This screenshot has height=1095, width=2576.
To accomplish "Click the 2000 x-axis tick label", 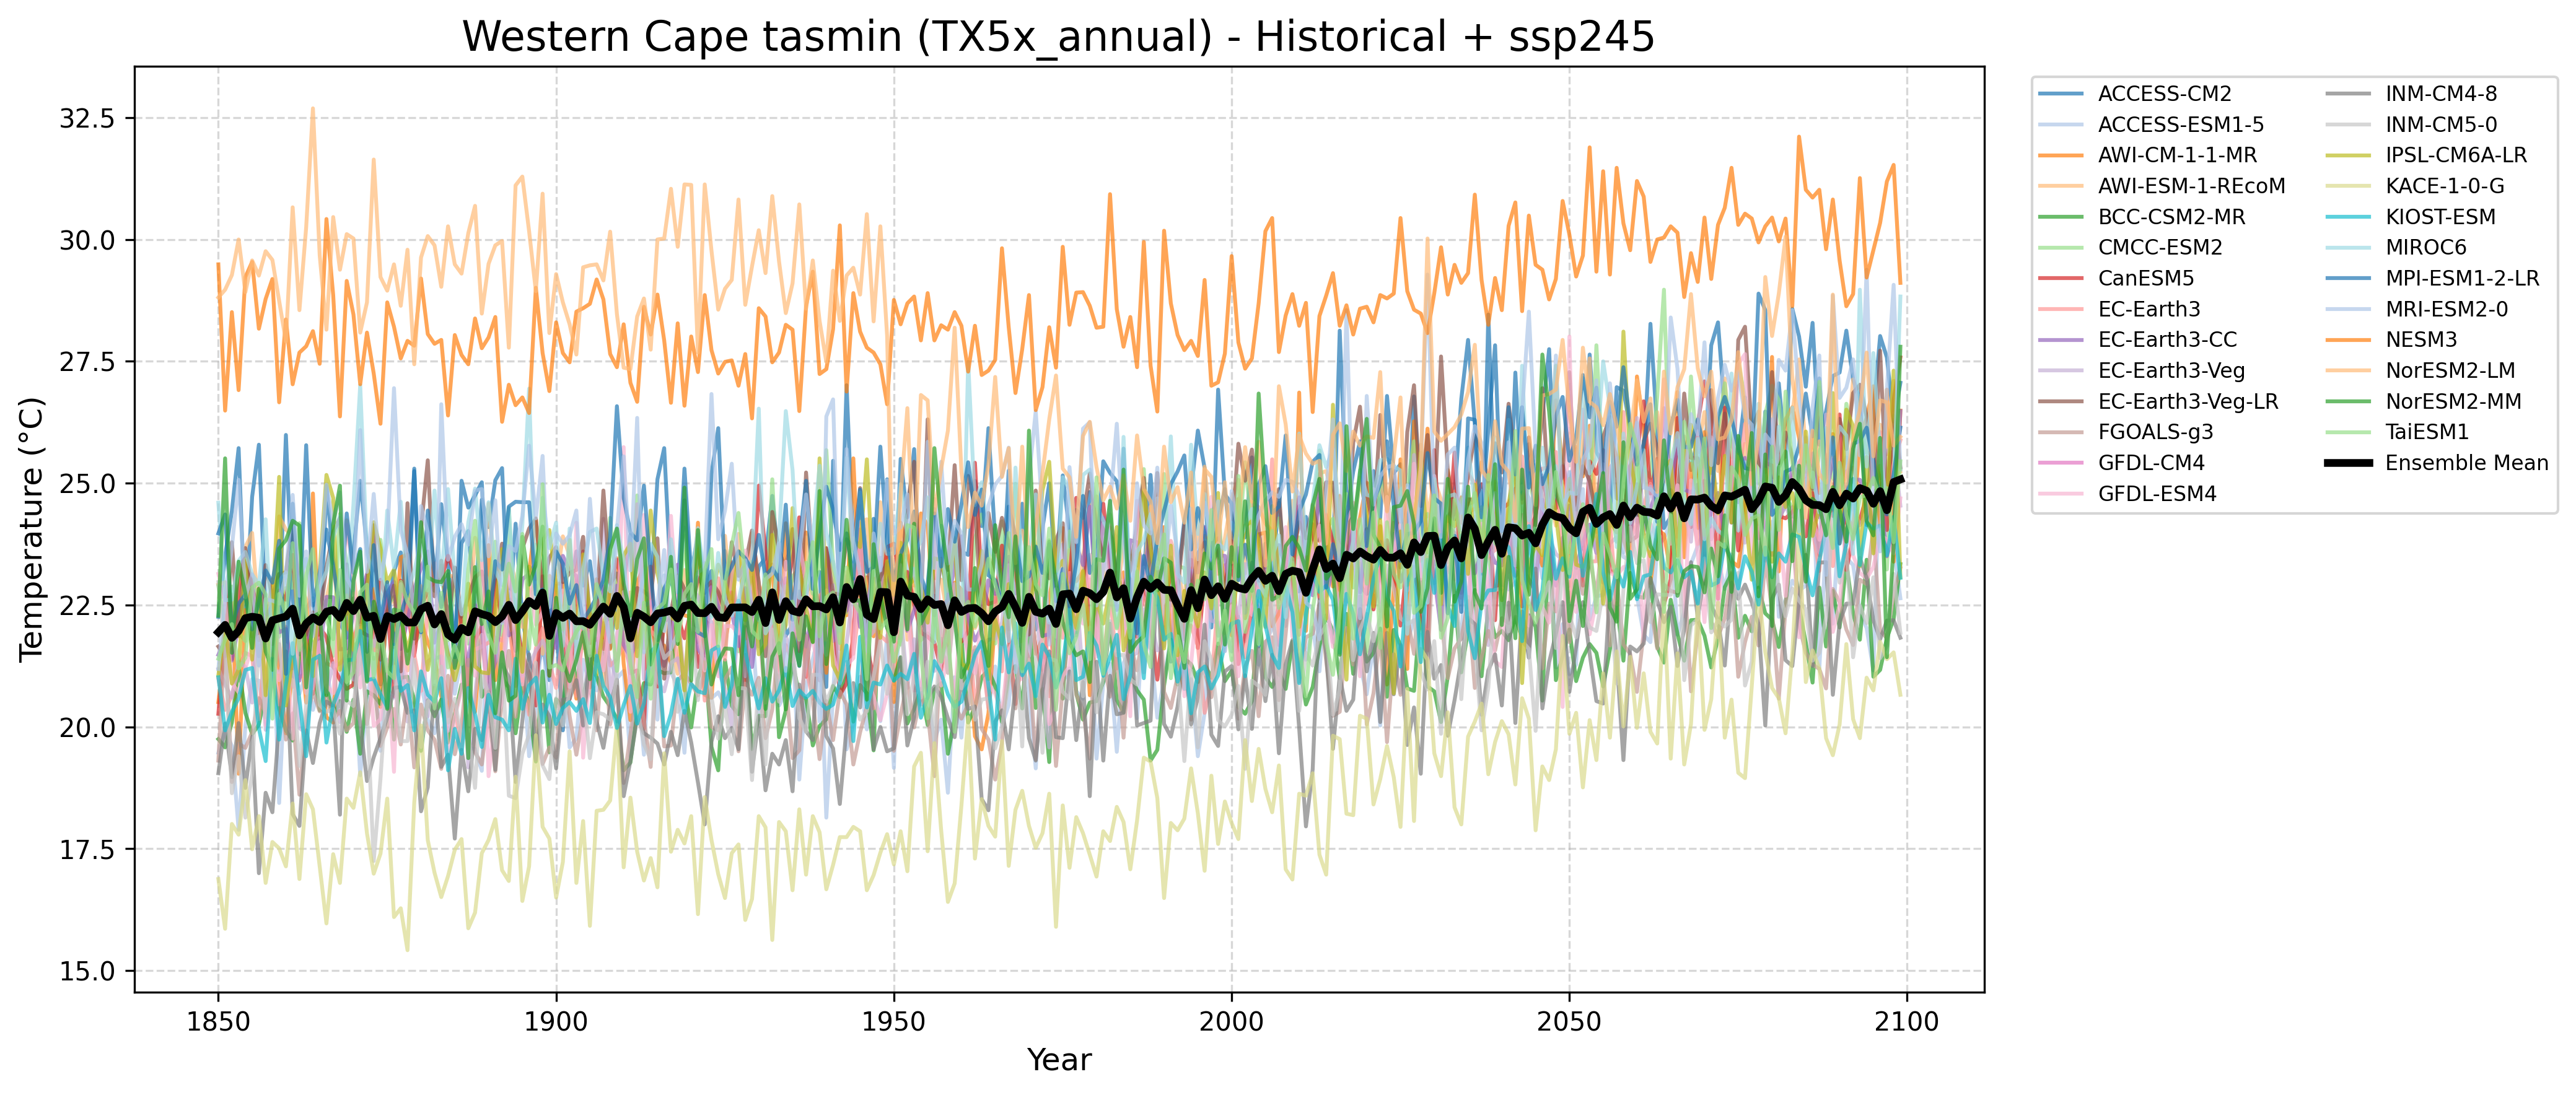I will (1231, 1022).
